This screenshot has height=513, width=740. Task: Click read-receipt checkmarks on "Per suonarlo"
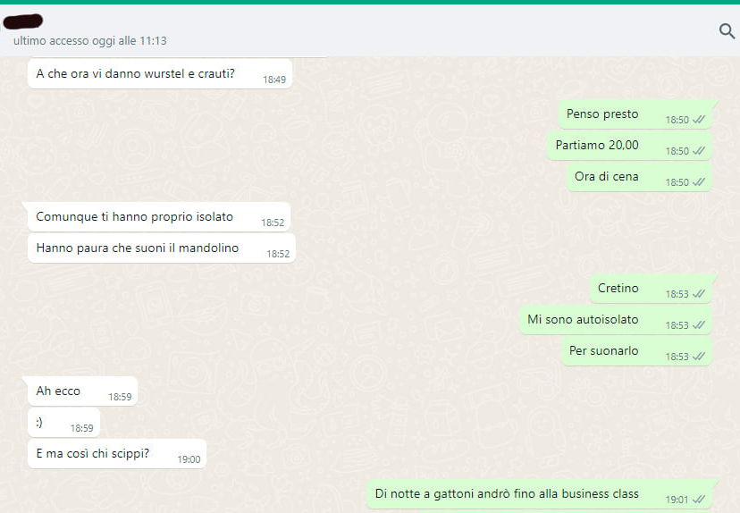(699, 357)
